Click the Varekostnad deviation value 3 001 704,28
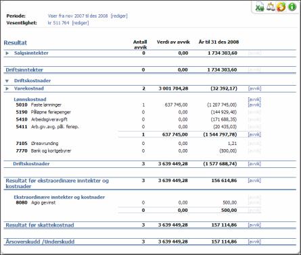 point(173,88)
